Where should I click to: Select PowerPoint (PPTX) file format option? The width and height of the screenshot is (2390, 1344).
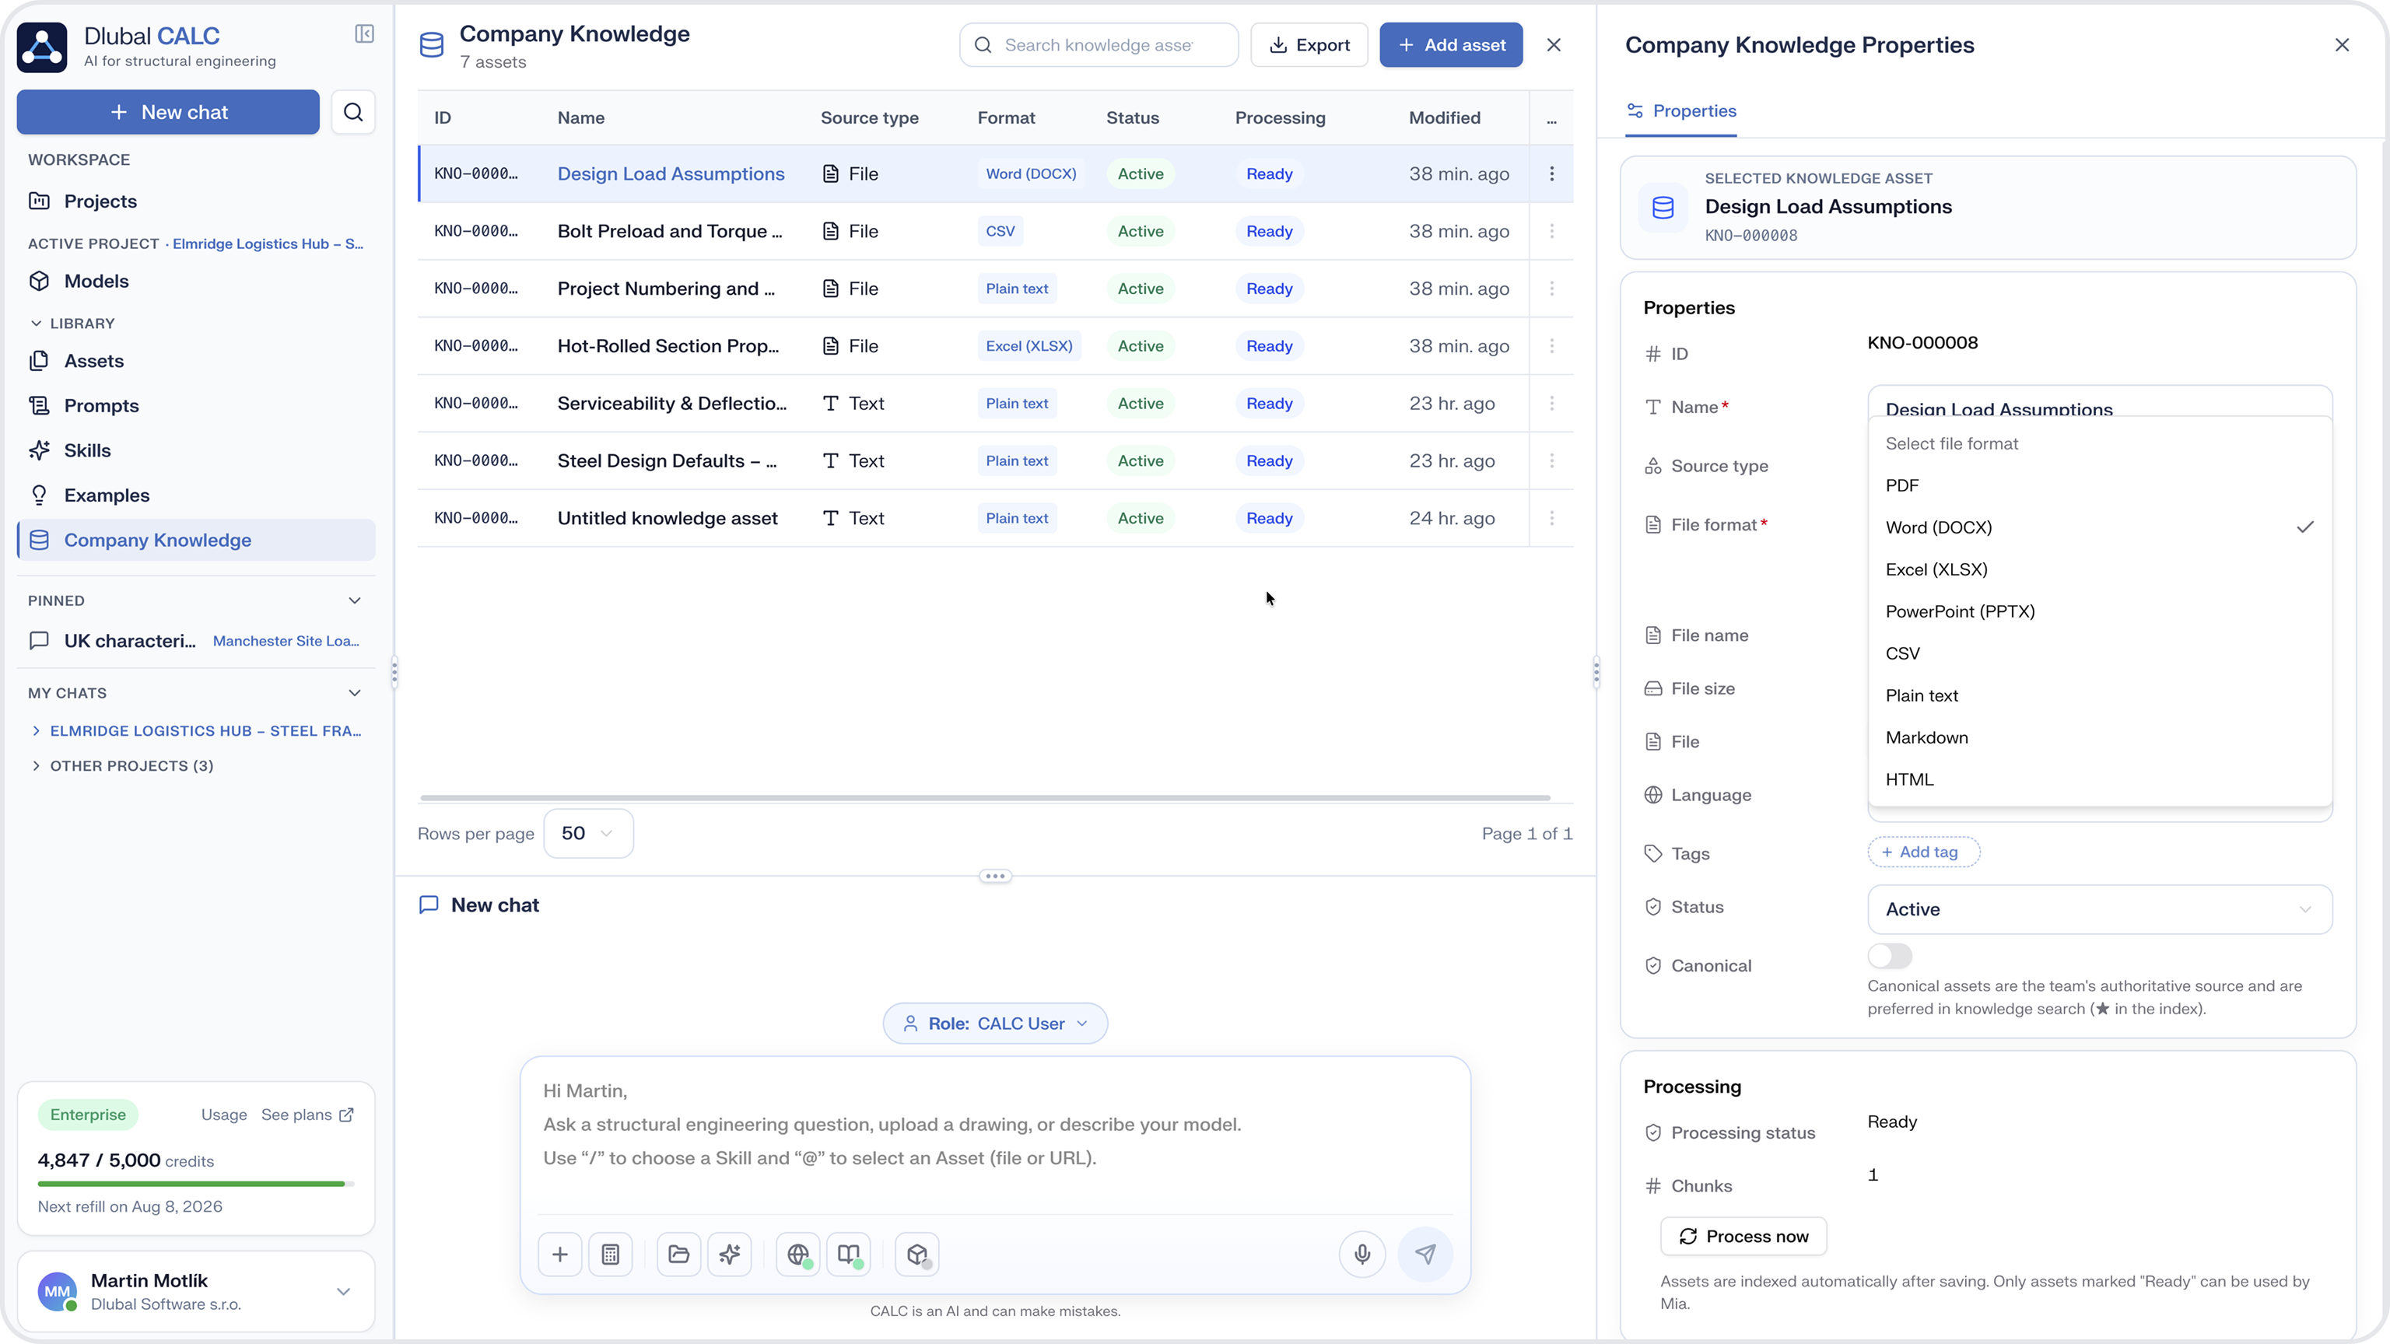(x=2100, y=611)
